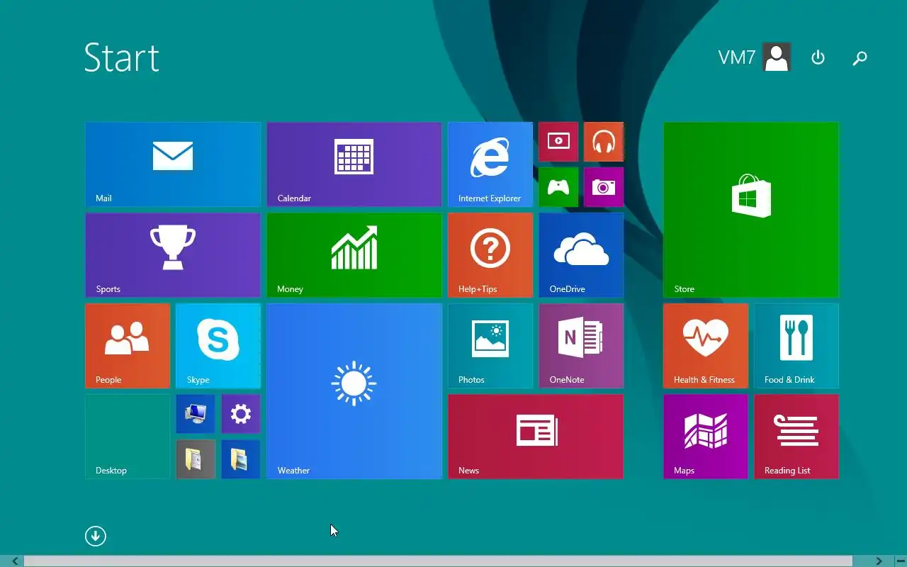Open the Documents folder tile
This screenshot has width=907, height=567.
coord(196,459)
